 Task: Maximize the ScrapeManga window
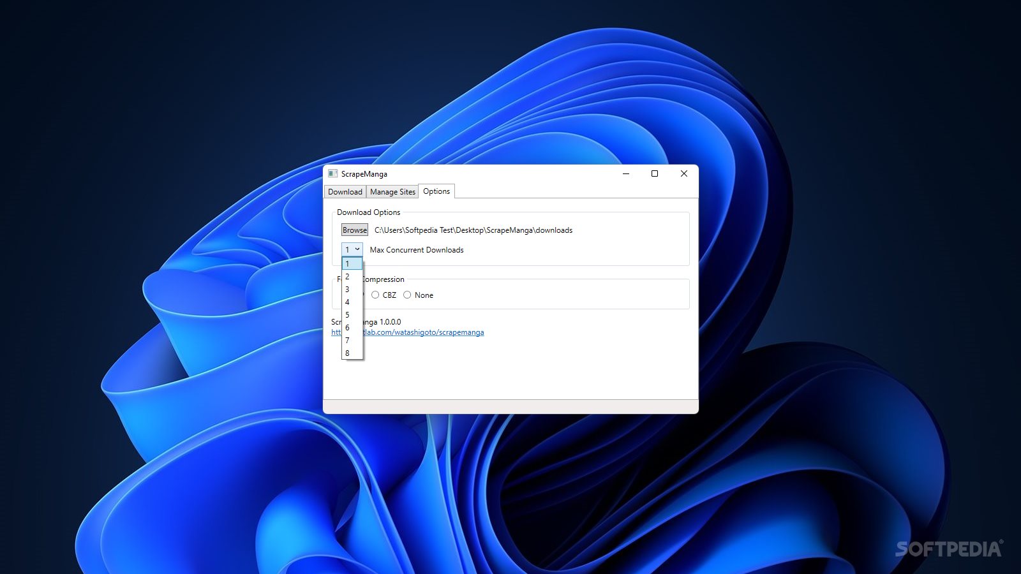655,173
